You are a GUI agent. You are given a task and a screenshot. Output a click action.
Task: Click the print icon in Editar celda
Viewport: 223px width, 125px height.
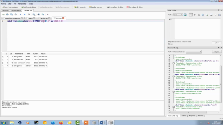pos(220,15)
